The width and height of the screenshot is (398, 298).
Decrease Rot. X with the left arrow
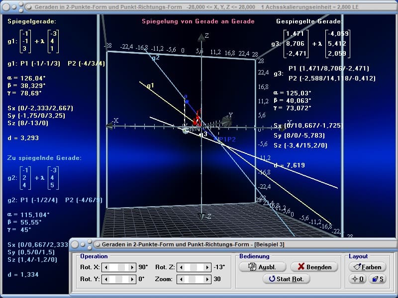106,267
